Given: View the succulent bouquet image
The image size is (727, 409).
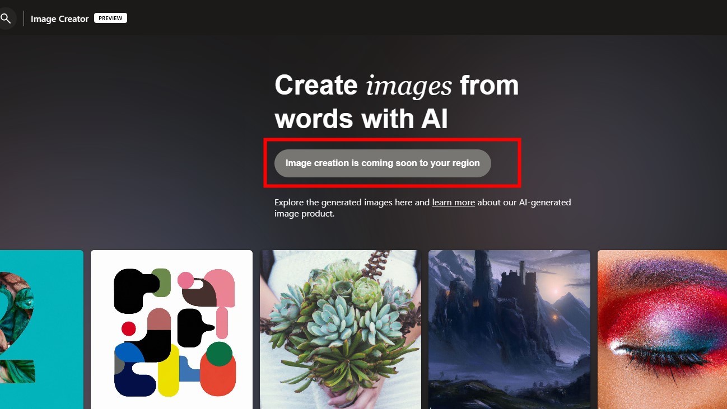Looking at the screenshot, I should click(341, 330).
